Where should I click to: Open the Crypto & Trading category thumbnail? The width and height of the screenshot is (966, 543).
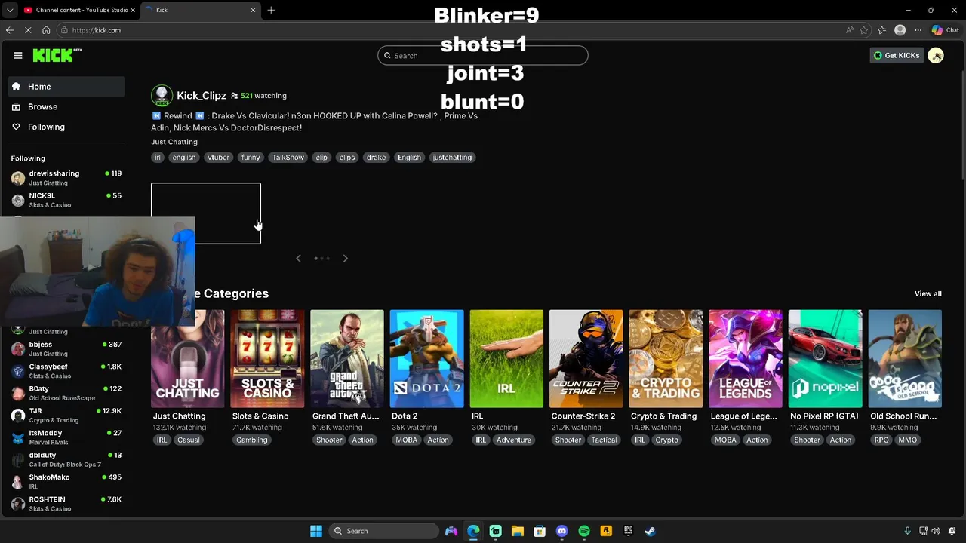[666, 359]
